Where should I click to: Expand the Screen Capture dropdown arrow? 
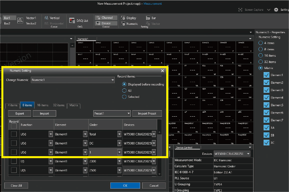(269, 10)
